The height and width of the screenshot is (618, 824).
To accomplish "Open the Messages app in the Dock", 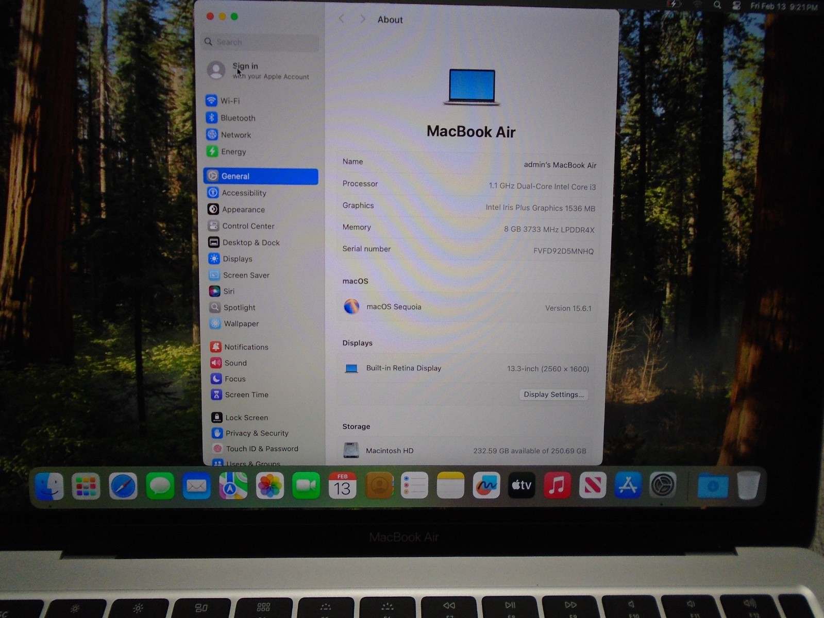I will pos(160,486).
